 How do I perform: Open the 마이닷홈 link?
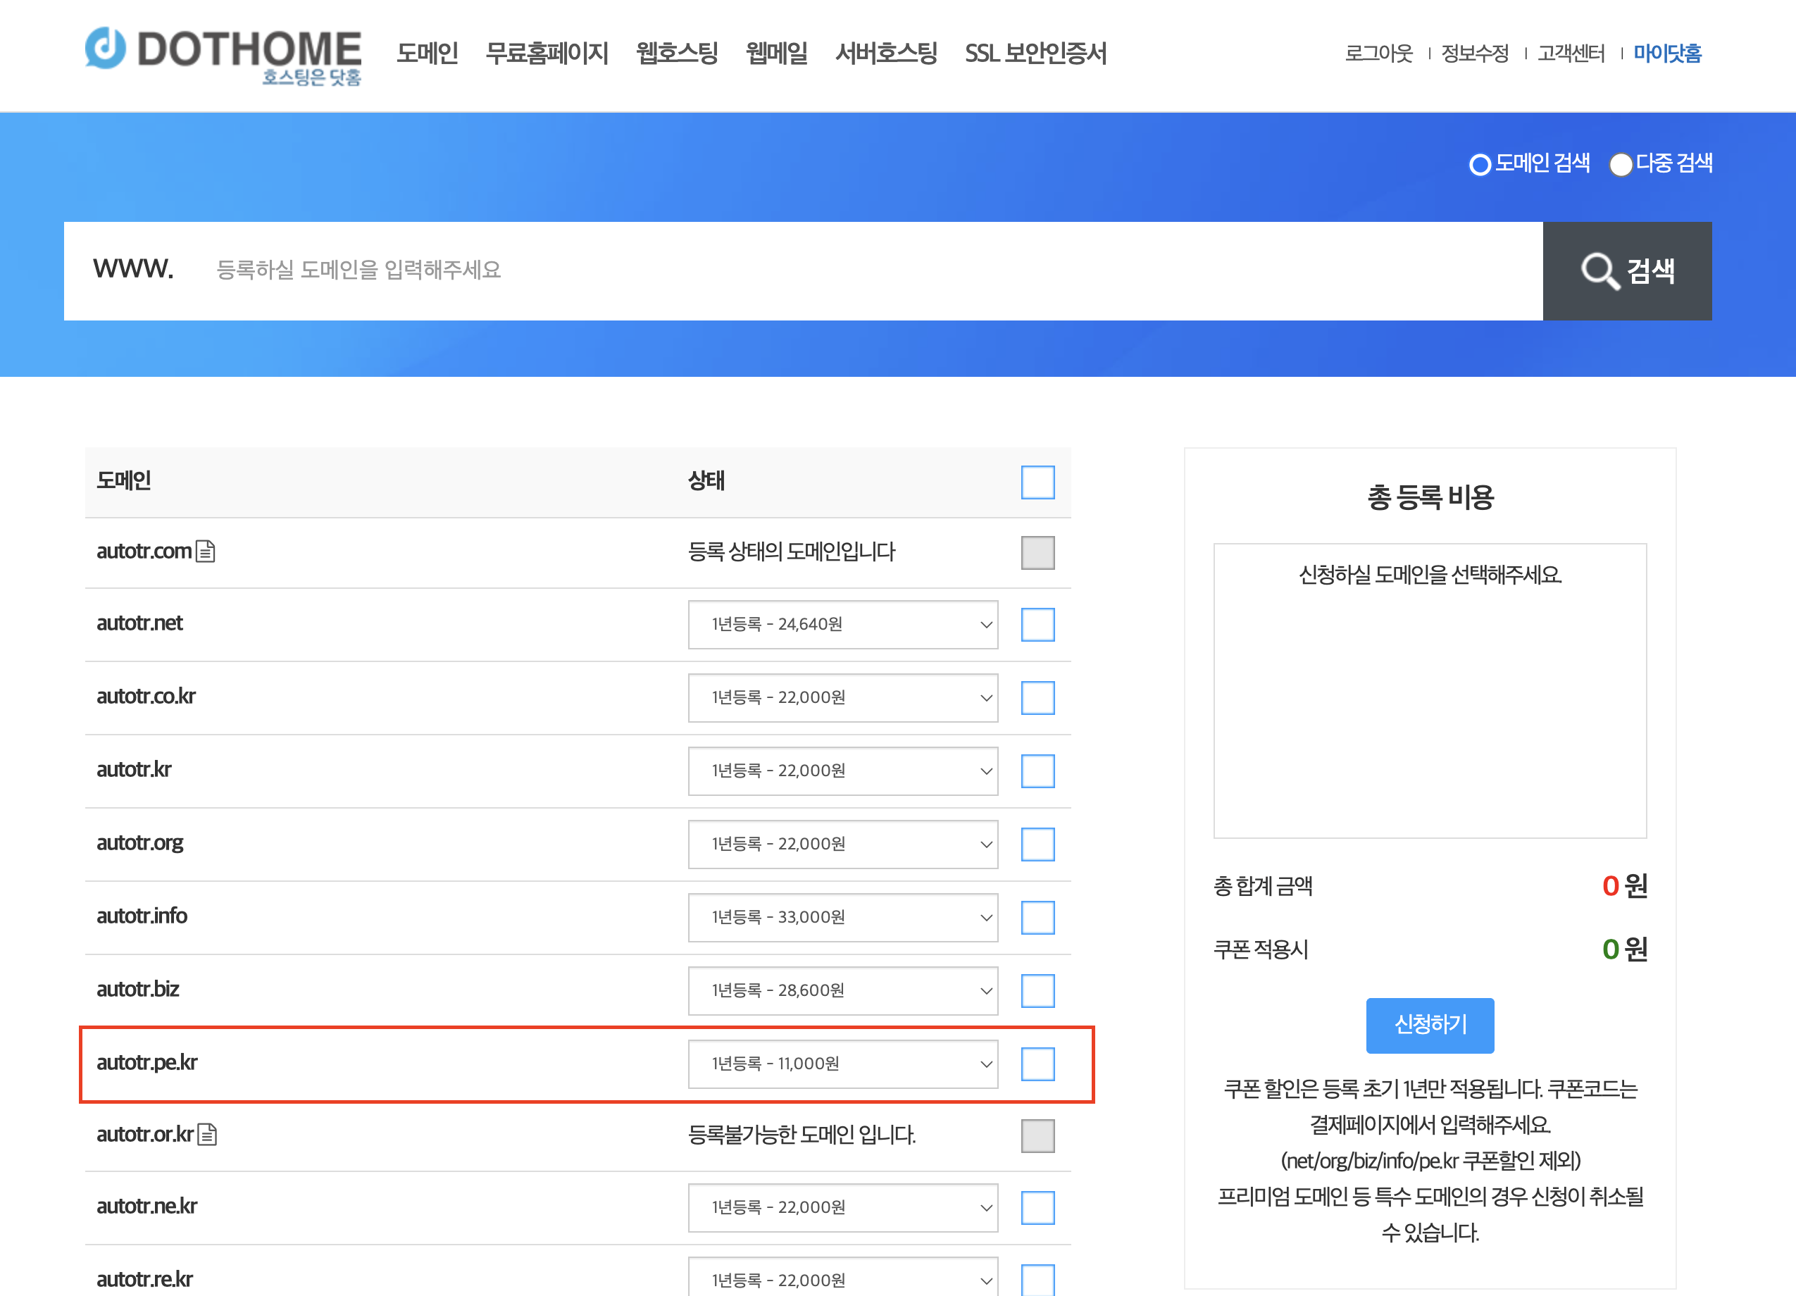coord(1667,53)
